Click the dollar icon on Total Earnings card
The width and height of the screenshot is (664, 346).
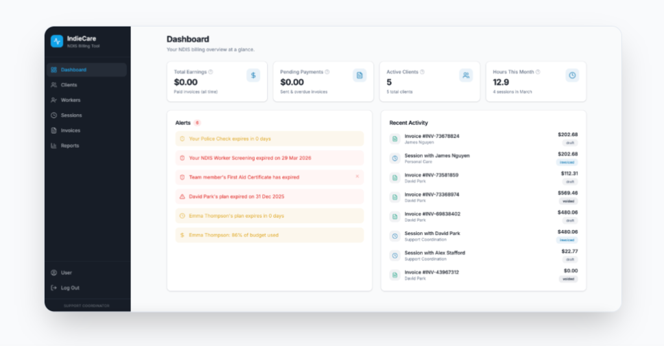pyautogui.click(x=254, y=75)
